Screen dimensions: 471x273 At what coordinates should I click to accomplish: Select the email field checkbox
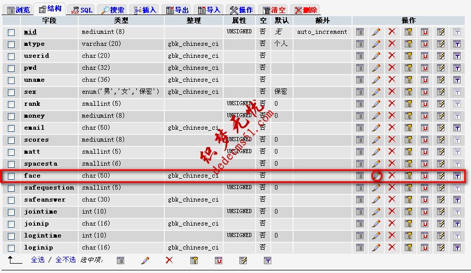11,128
